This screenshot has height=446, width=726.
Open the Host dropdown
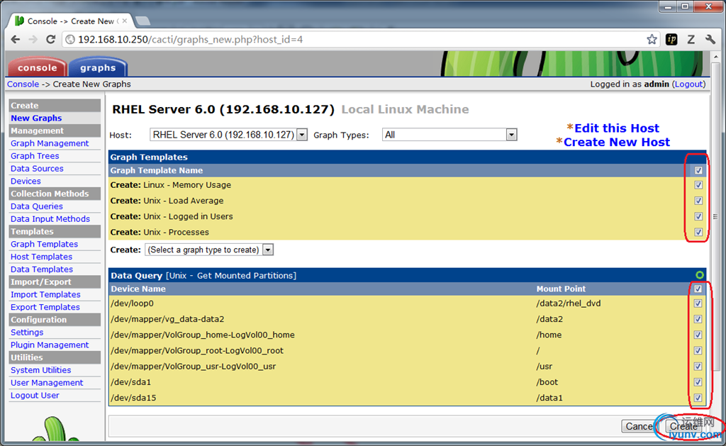(229, 135)
